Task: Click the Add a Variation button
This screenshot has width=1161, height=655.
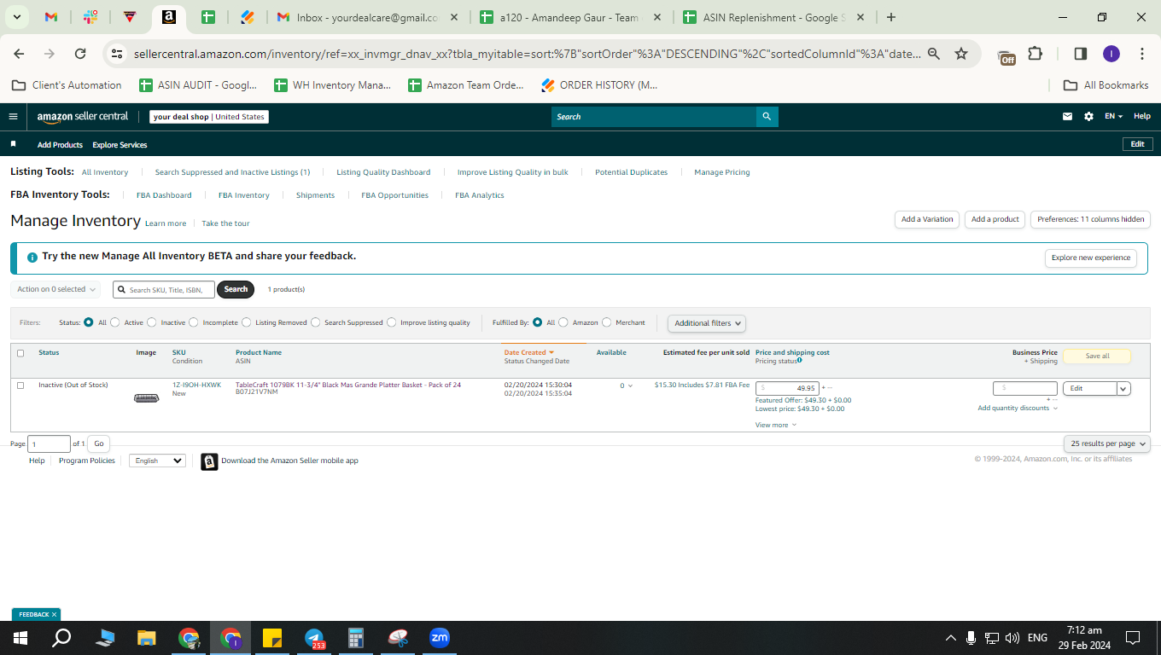Action: click(927, 219)
